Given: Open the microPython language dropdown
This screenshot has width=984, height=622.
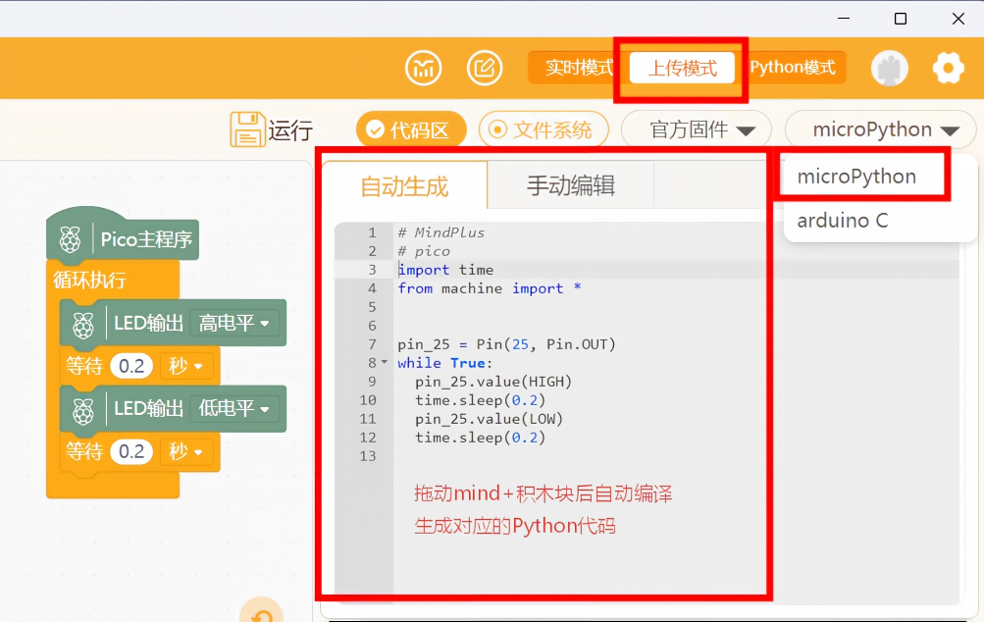Looking at the screenshot, I should click(880, 130).
